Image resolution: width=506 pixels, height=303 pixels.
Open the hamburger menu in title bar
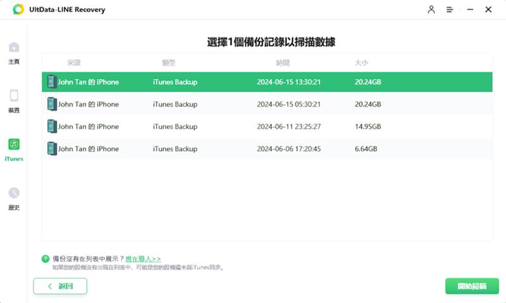[450, 9]
